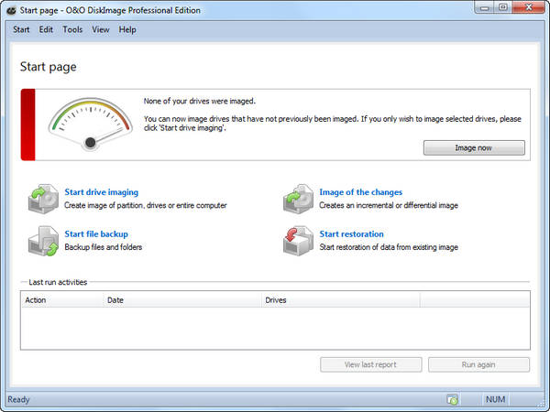
Task: Click the View last report button
Action: coord(370,364)
